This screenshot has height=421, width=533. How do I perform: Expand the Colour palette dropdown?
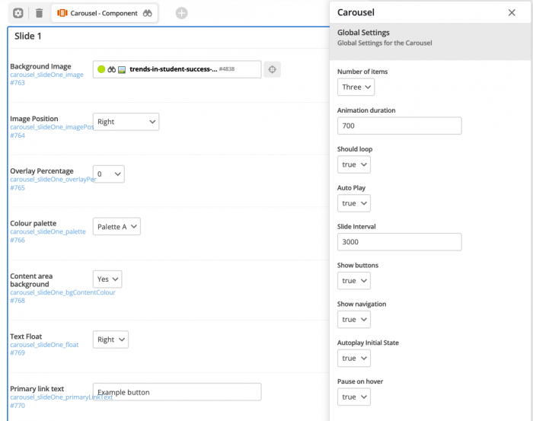116,227
